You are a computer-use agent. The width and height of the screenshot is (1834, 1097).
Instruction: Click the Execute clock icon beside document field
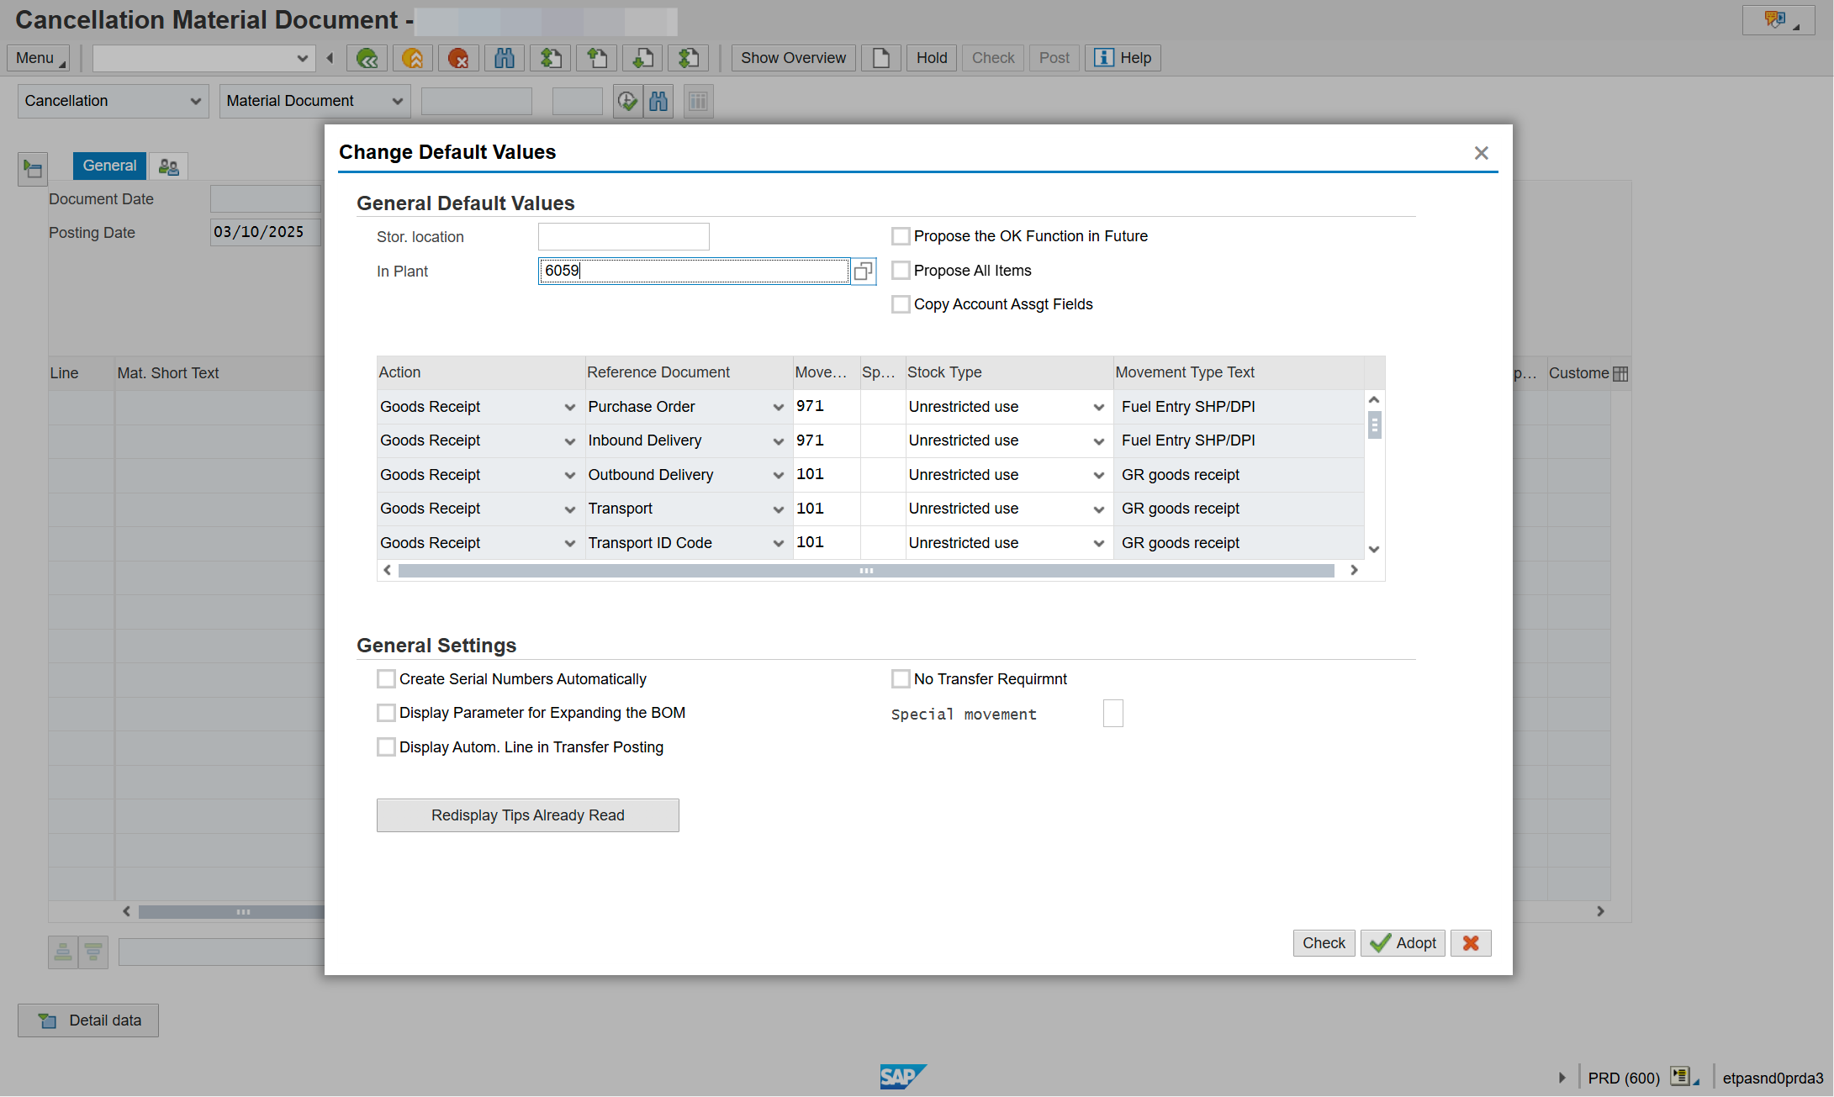(627, 102)
